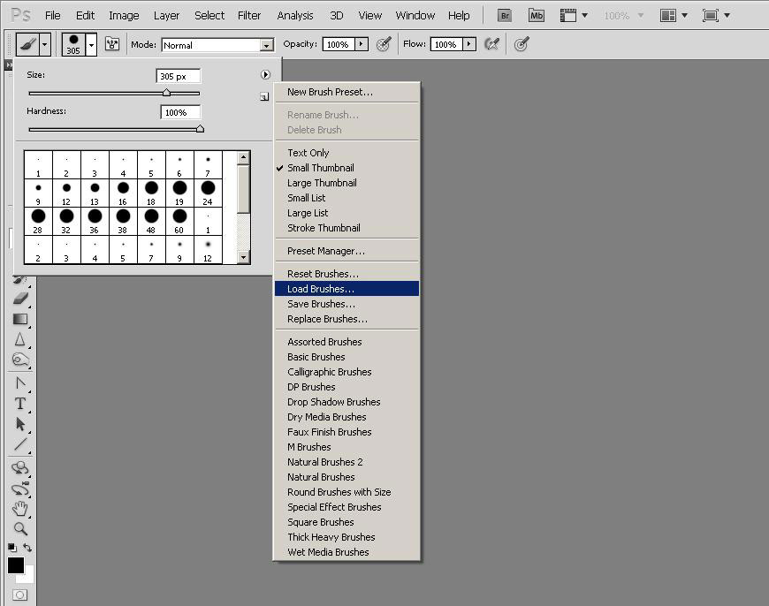769x606 pixels.
Task: Toggle the Brush panel icon in options bar
Action: pyautogui.click(x=112, y=44)
